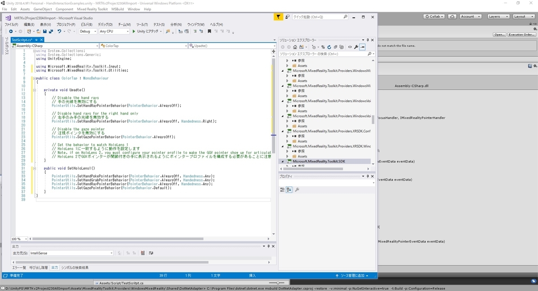Image resolution: width=538 pixels, height=291 pixels.
Task: Click the ツールボックス side tab
Action: 6,46
